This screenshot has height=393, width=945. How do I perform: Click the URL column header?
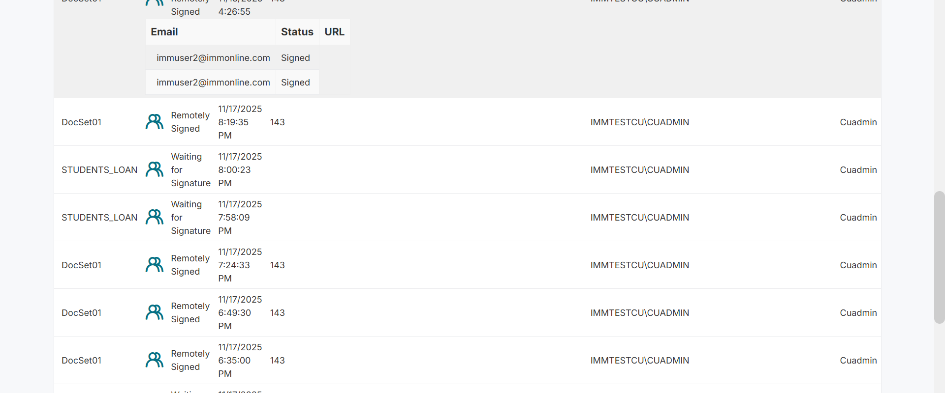click(x=334, y=32)
